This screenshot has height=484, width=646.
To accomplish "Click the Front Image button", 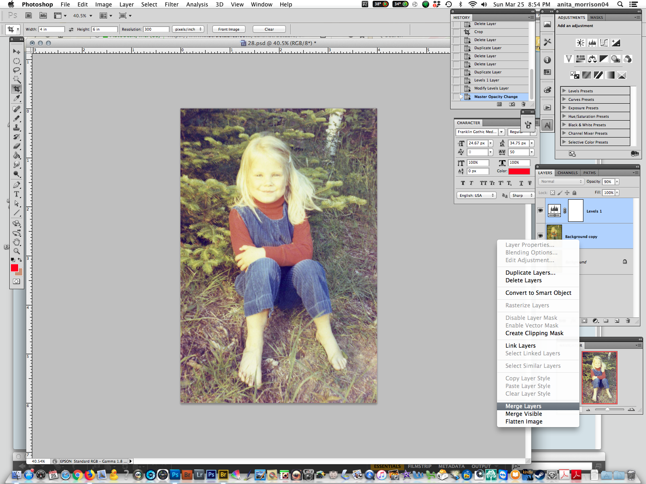I will coord(229,29).
